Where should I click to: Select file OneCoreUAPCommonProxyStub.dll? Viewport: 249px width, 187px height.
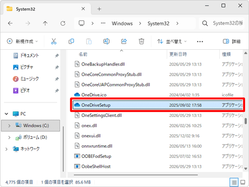(x=116, y=85)
